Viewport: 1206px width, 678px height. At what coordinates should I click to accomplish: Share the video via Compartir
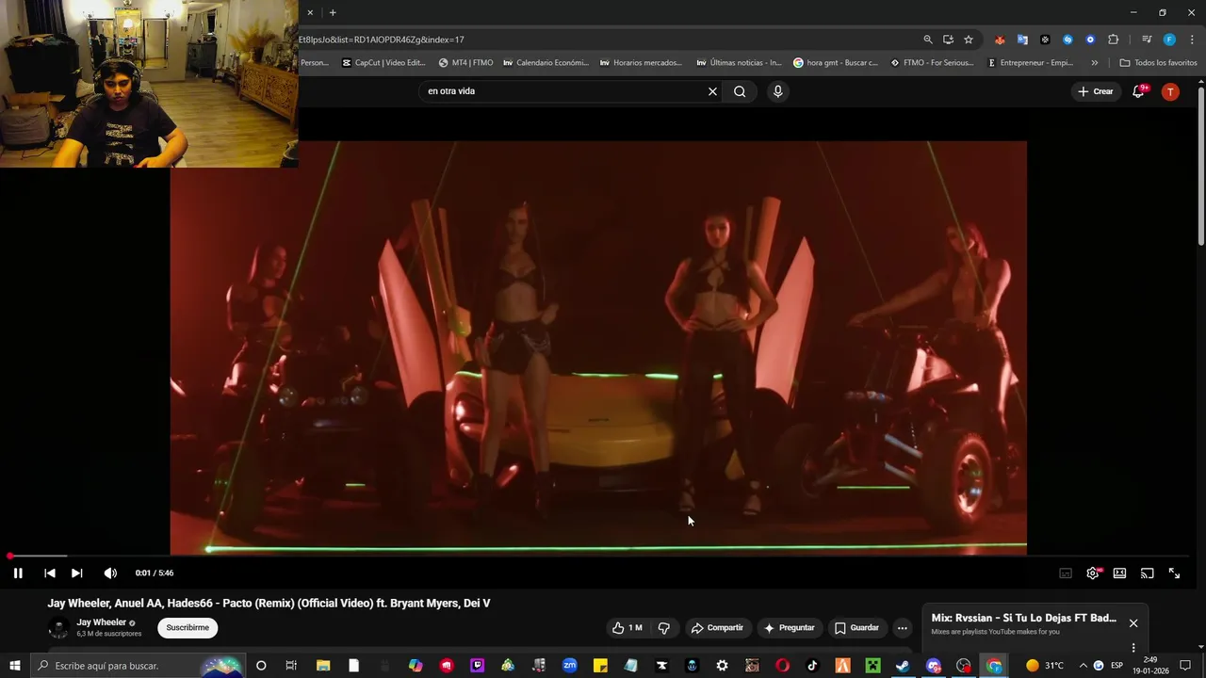click(717, 628)
